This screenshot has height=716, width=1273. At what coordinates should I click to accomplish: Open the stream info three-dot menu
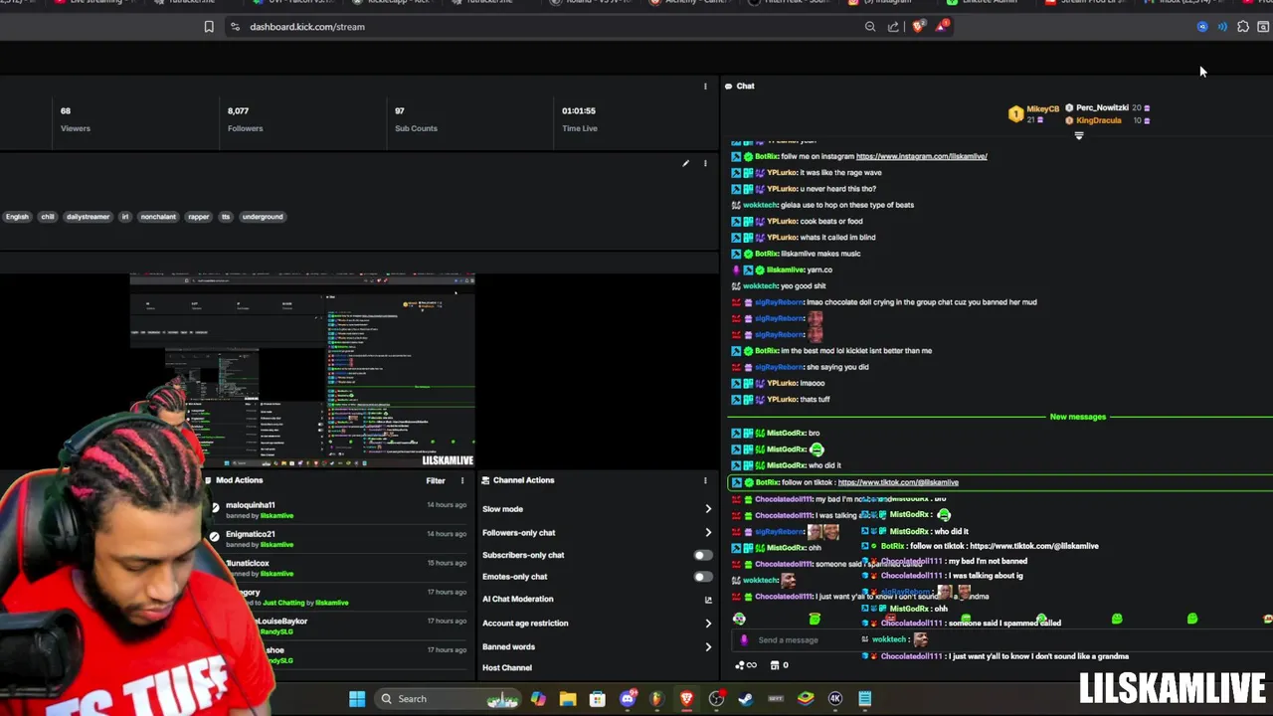705,163
